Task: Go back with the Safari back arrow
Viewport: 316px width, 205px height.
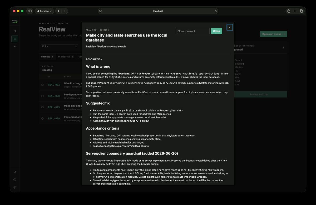Action: coord(58,11)
